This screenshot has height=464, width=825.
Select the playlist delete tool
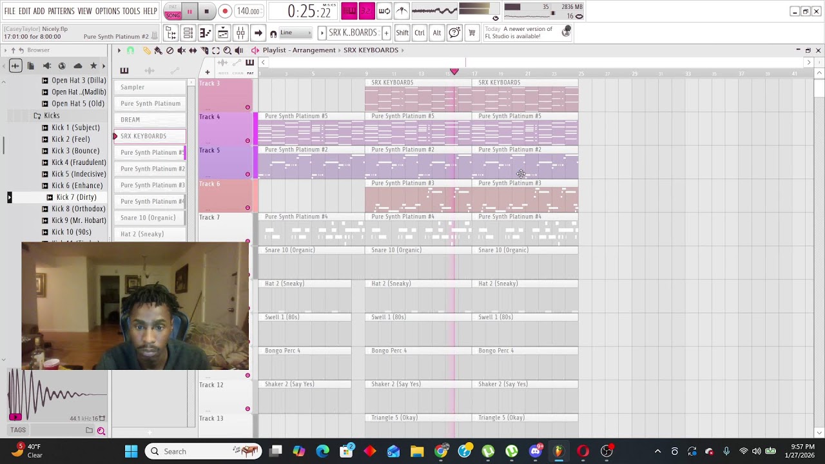(170, 50)
